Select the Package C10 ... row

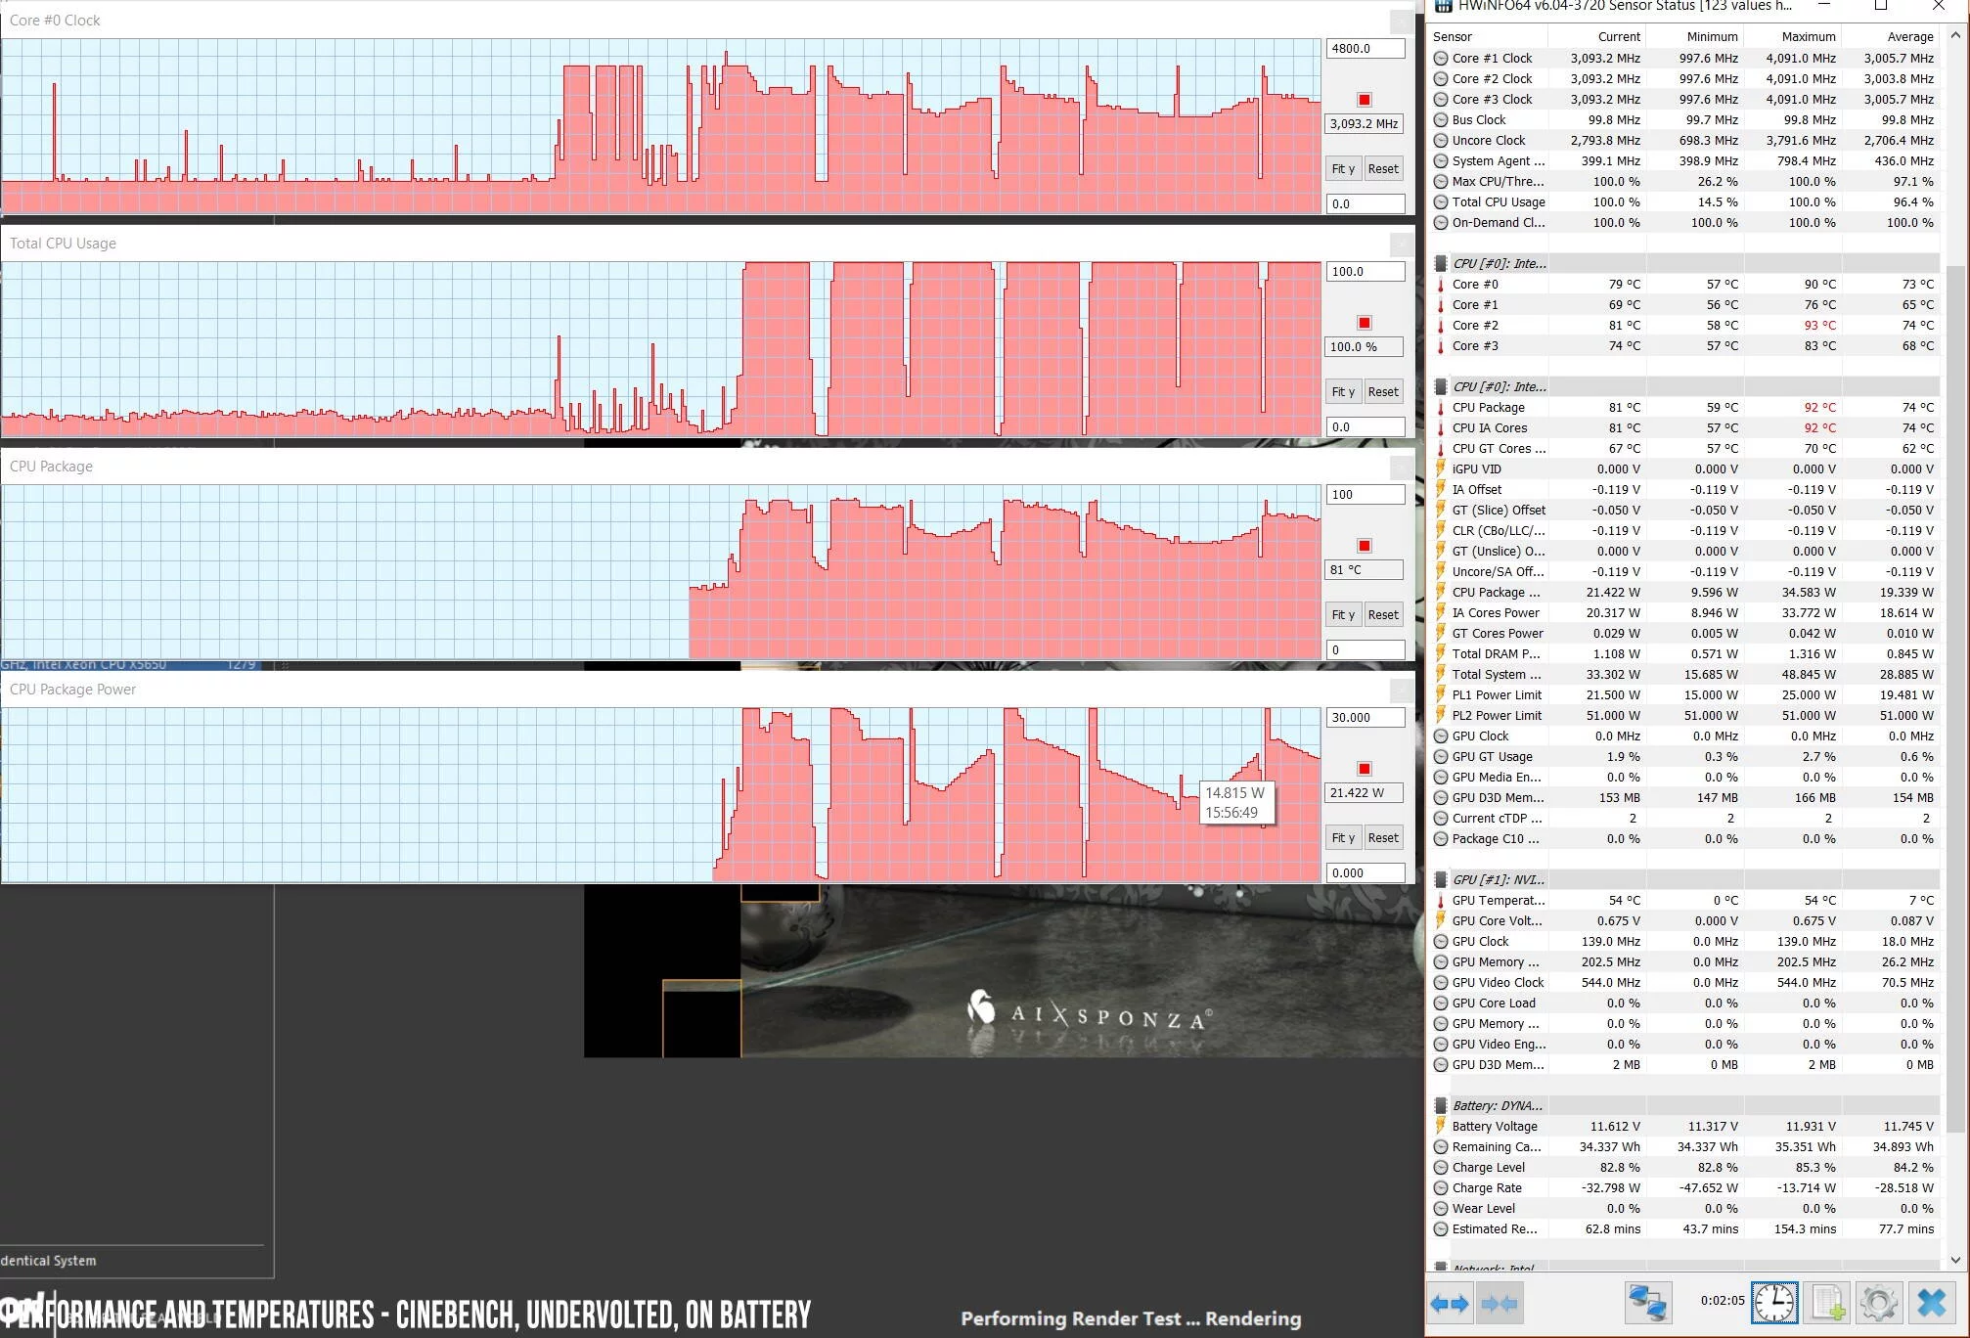coord(1684,838)
